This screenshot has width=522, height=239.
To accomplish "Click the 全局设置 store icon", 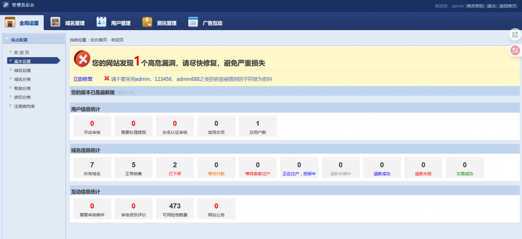I will (x=10, y=22).
